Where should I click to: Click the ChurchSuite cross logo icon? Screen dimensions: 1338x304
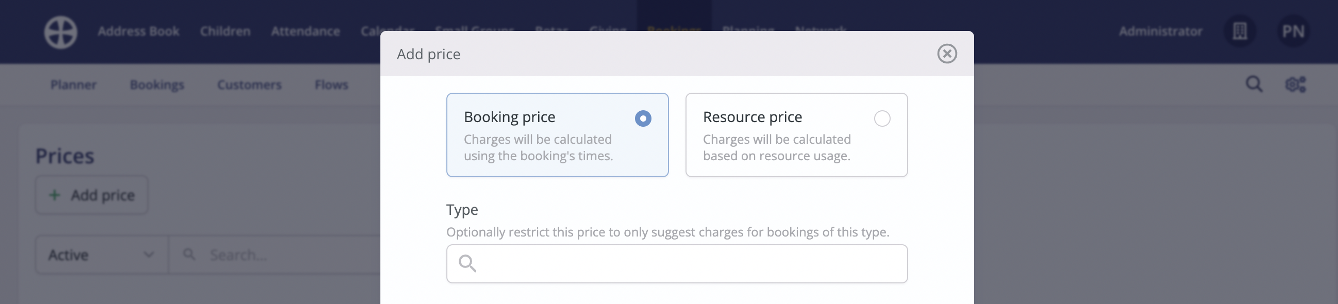tap(61, 32)
